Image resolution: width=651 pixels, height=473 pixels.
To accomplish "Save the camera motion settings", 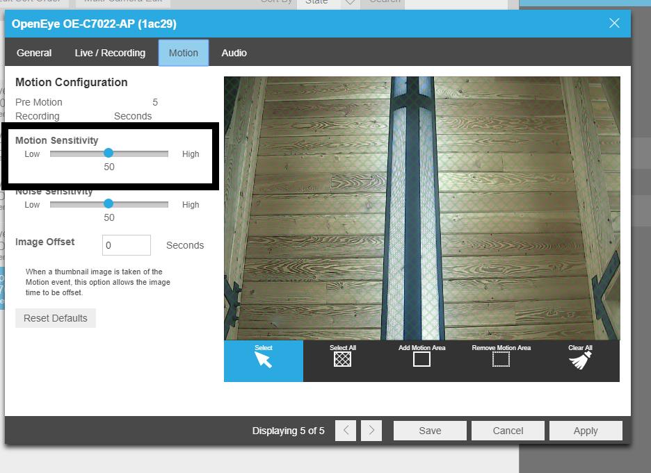I will pos(430,431).
